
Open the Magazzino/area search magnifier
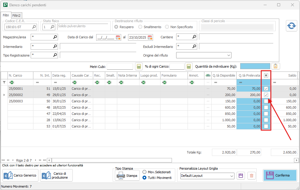click(55, 37)
